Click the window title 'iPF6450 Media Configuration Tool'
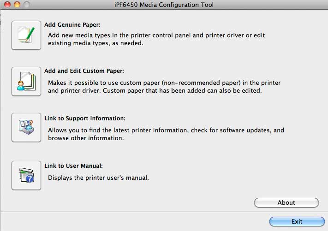 tap(164, 5)
